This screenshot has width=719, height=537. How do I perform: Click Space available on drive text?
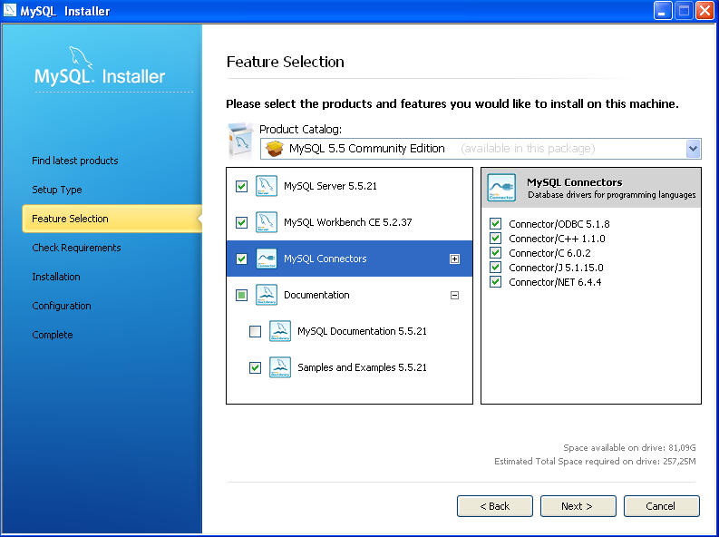pos(629,447)
